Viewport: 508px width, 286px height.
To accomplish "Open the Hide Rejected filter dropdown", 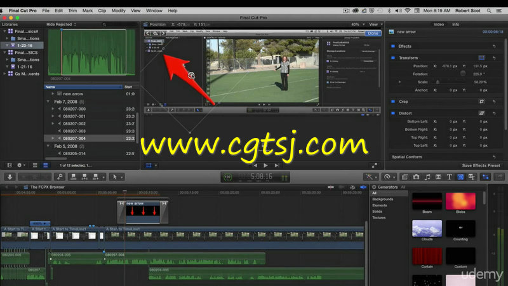I will pyautogui.click(x=61, y=24).
